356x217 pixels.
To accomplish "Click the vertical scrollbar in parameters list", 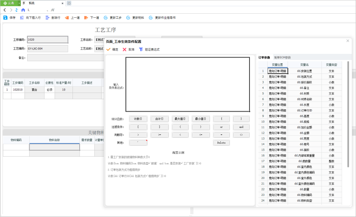I will [x=348, y=114].
